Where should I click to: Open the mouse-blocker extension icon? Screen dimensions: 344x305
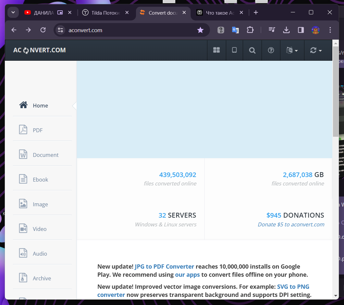click(x=221, y=30)
